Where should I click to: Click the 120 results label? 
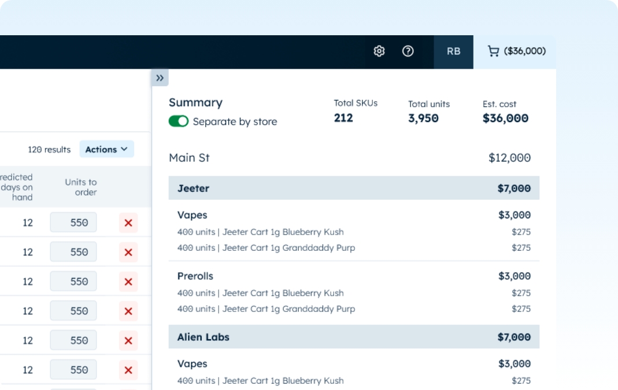[x=49, y=150]
